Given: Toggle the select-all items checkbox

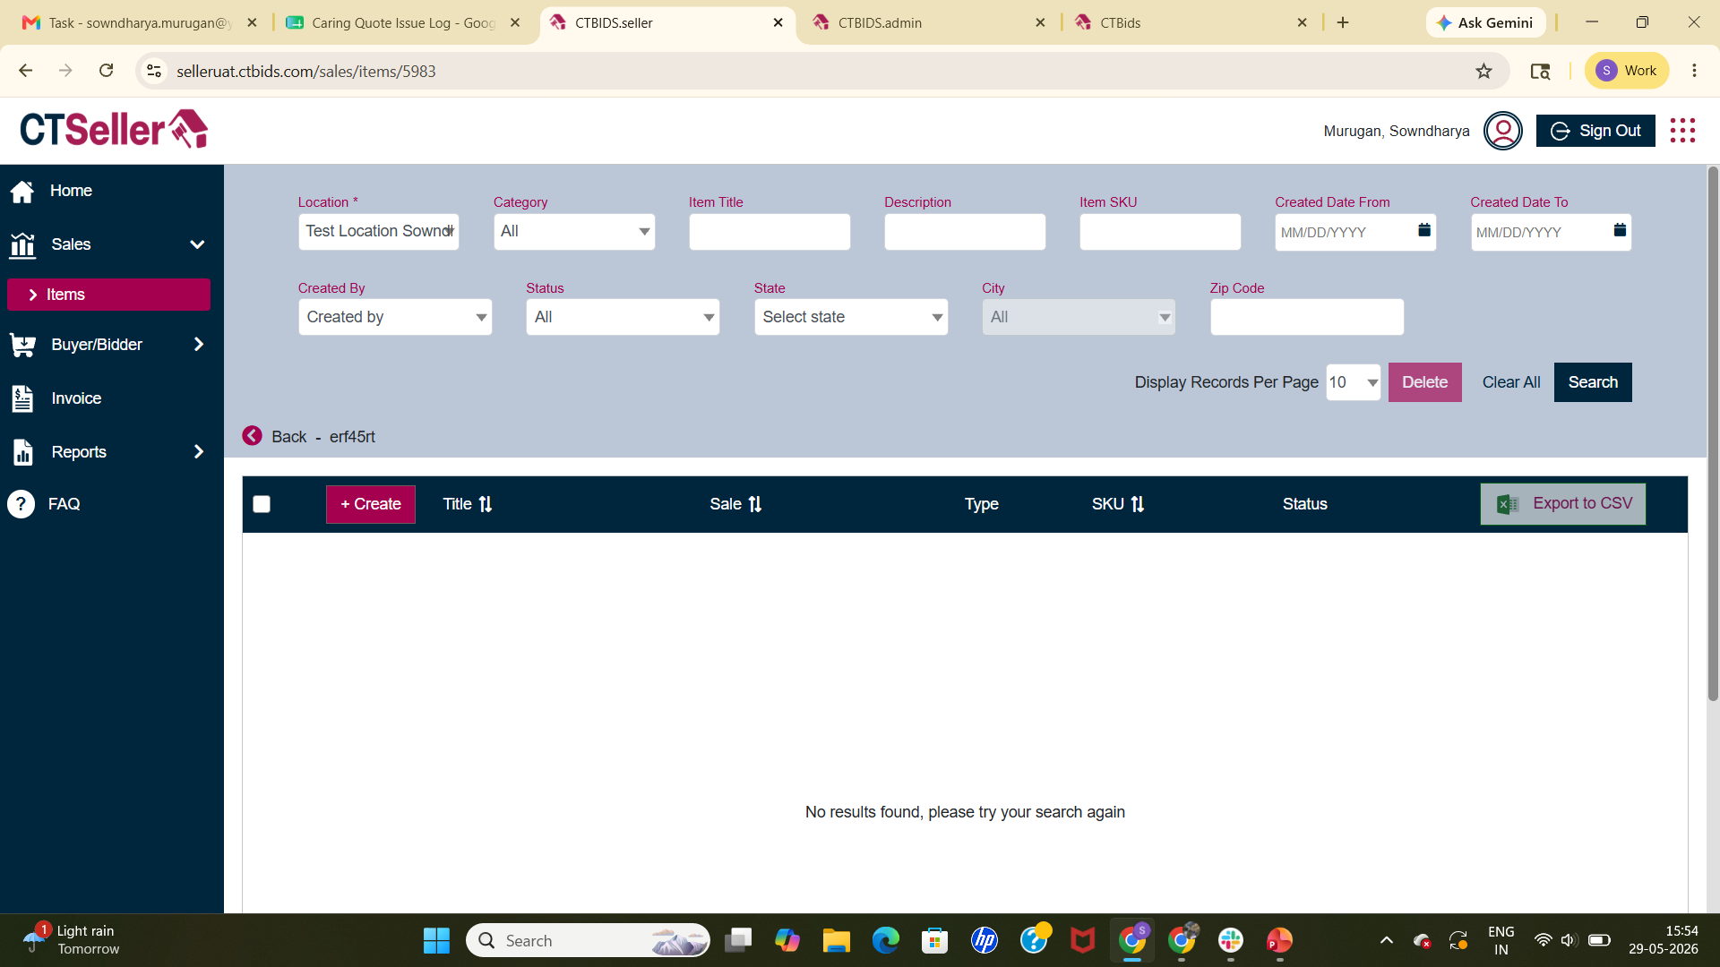Looking at the screenshot, I should (x=262, y=504).
